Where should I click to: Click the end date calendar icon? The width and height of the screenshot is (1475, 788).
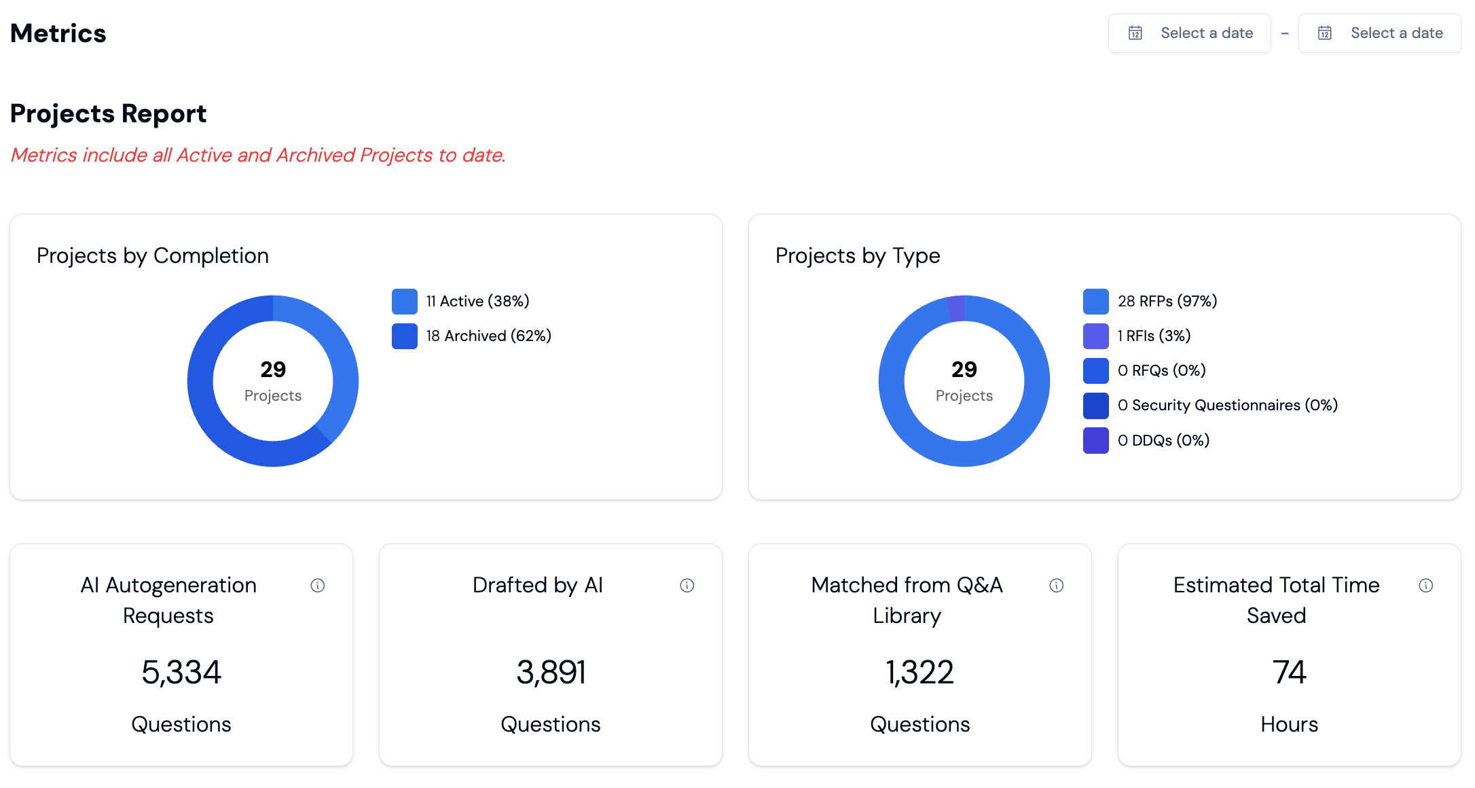[1325, 33]
